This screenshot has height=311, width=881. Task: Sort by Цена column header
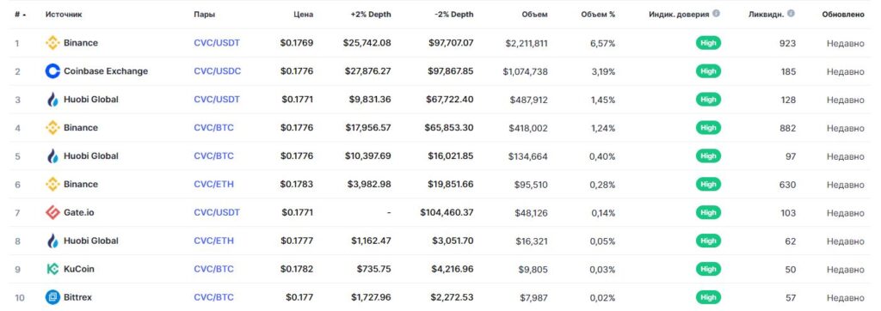tap(304, 15)
